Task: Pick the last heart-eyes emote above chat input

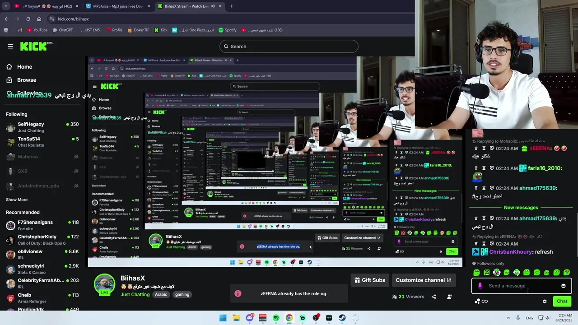Action: pyautogui.click(x=567, y=272)
